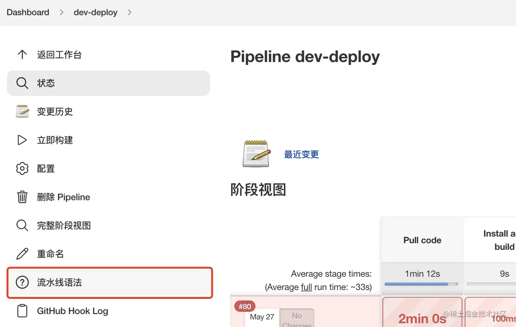Screen dimensions: 516x327
Task: Click the magnifier icon beside 状态
Action: [x=22, y=83]
